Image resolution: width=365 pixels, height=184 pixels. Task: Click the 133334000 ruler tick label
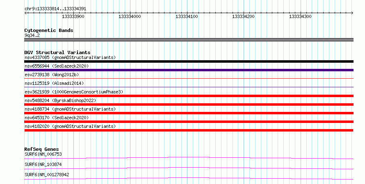point(130,16)
